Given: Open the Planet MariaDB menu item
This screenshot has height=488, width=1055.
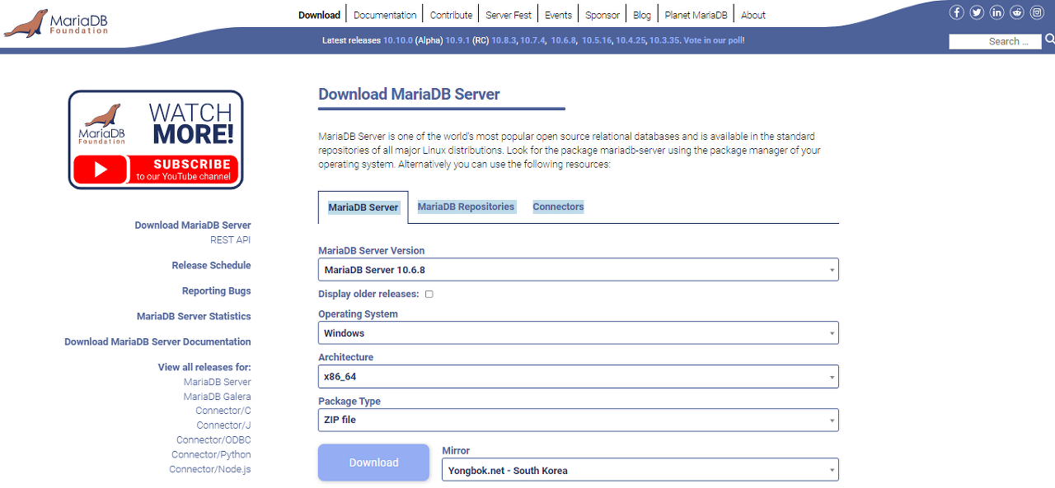Looking at the screenshot, I should coord(696,15).
